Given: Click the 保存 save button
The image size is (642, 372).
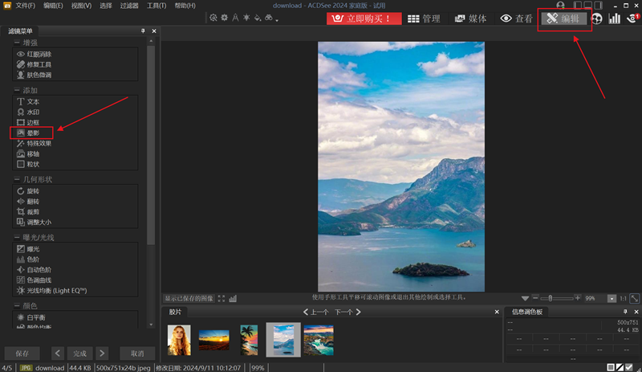Looking at the screenshot, I should point(22,353).
